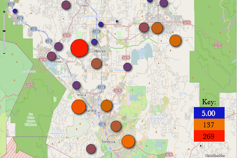Image resolution: width=237 pixels, height=158 pixels.
Task: Click the zoom in plus control
Action: click(4, 12)
